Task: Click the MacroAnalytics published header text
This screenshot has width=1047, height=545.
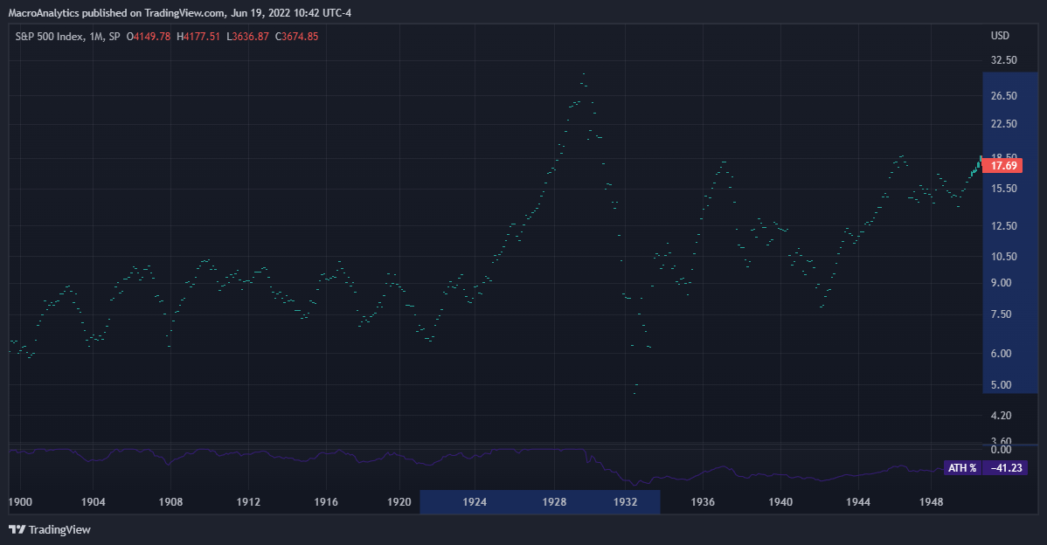Action: [x=180, y=13]
